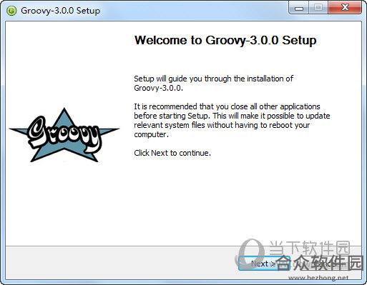Click the Next button to continue
The width and height of the screenshot is (367, 285).
click(264, 264)
